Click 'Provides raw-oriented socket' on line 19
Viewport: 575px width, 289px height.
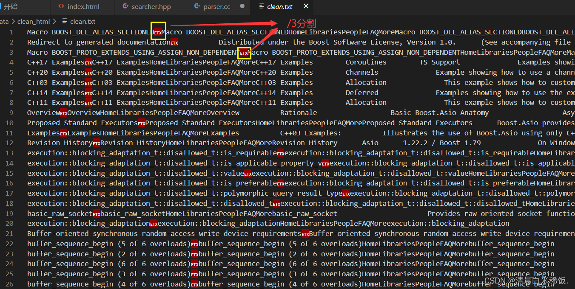pos(485,214)
